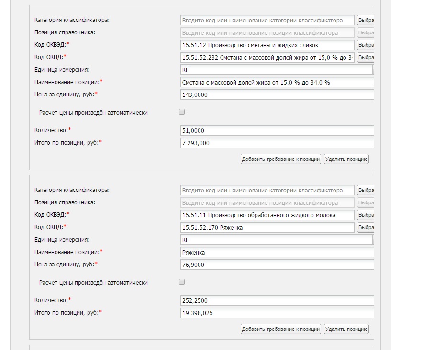Viewport: 445px width, 350px height.
Task: Click the quantity field showing 51,0000
Action: pos(277,130)
